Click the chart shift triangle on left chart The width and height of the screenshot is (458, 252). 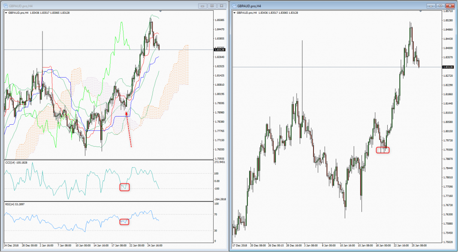pyautogui.click(x=160, y=11)
